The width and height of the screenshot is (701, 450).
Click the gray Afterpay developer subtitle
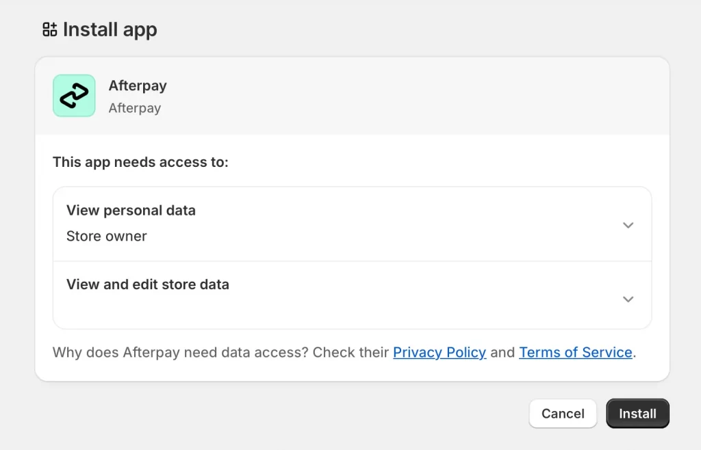pos(135,108)
